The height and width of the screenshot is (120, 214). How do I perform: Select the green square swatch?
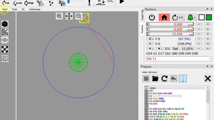point(209,17)
